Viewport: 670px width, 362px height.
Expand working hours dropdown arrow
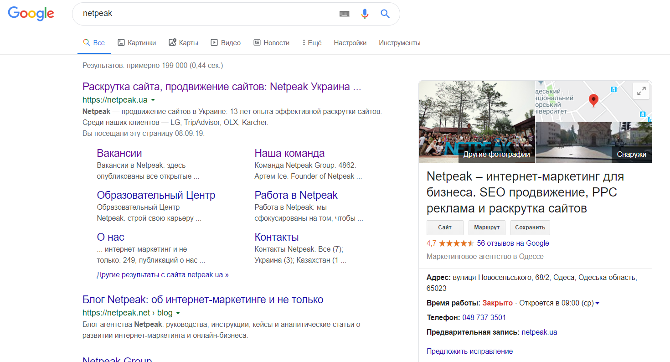click(597, 303)
